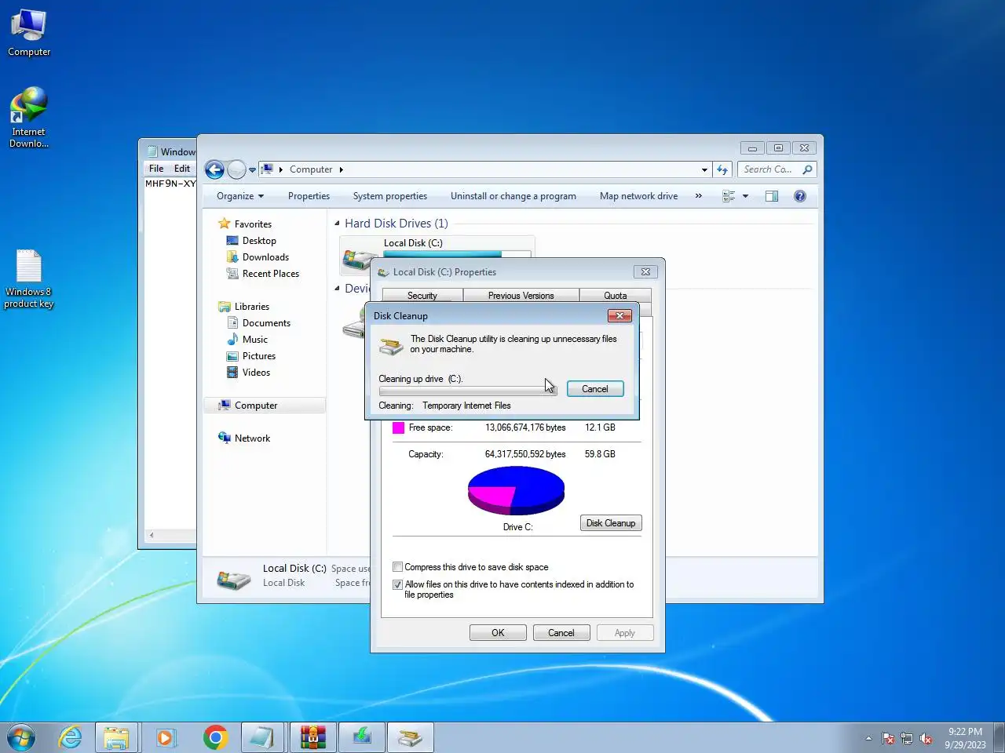
Task: Open Notepad File menu
Action: tap(156, 168)
